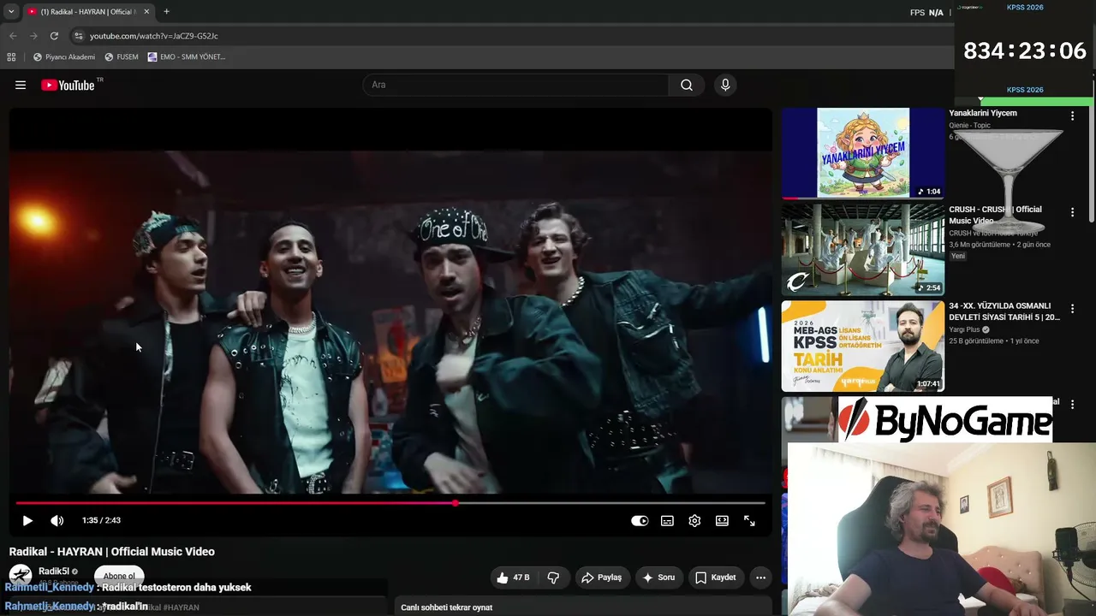Click the 1:35 / 2:43 time display

pos(101,520)
